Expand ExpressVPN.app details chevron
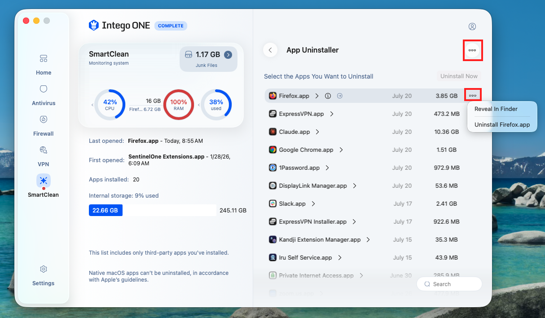 pos(332,114)
